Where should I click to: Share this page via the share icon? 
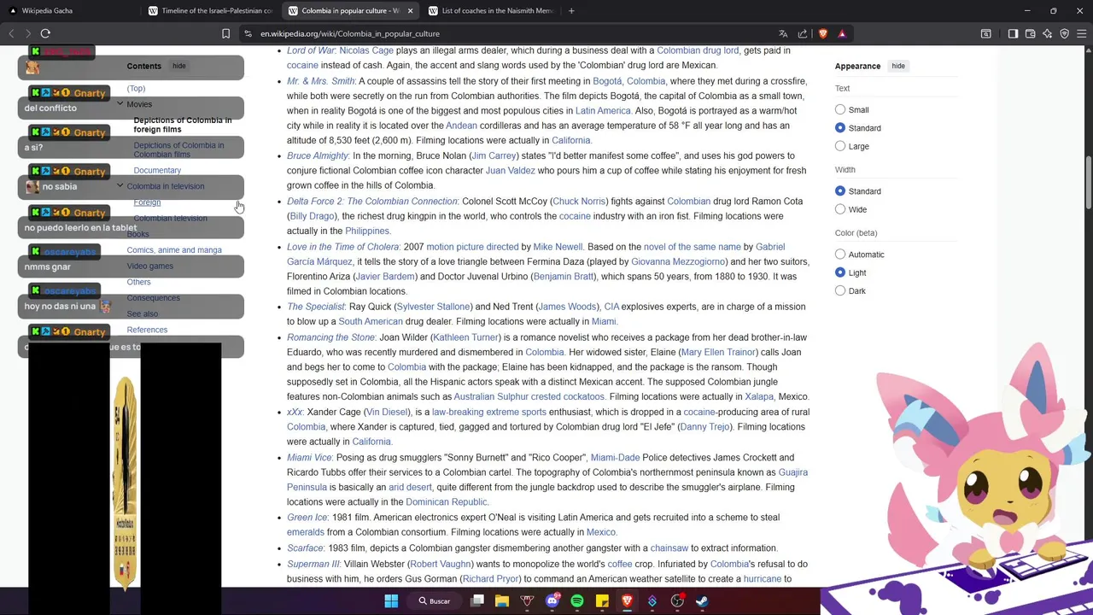[803, 33]
